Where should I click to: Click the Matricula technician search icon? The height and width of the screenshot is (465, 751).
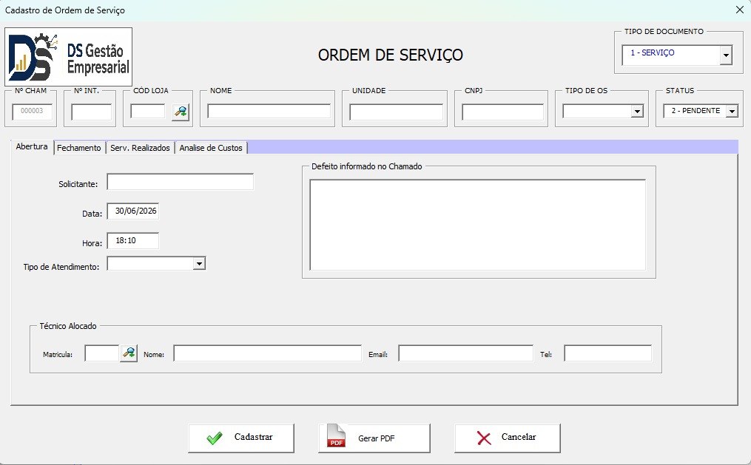[x=128, y=353]
